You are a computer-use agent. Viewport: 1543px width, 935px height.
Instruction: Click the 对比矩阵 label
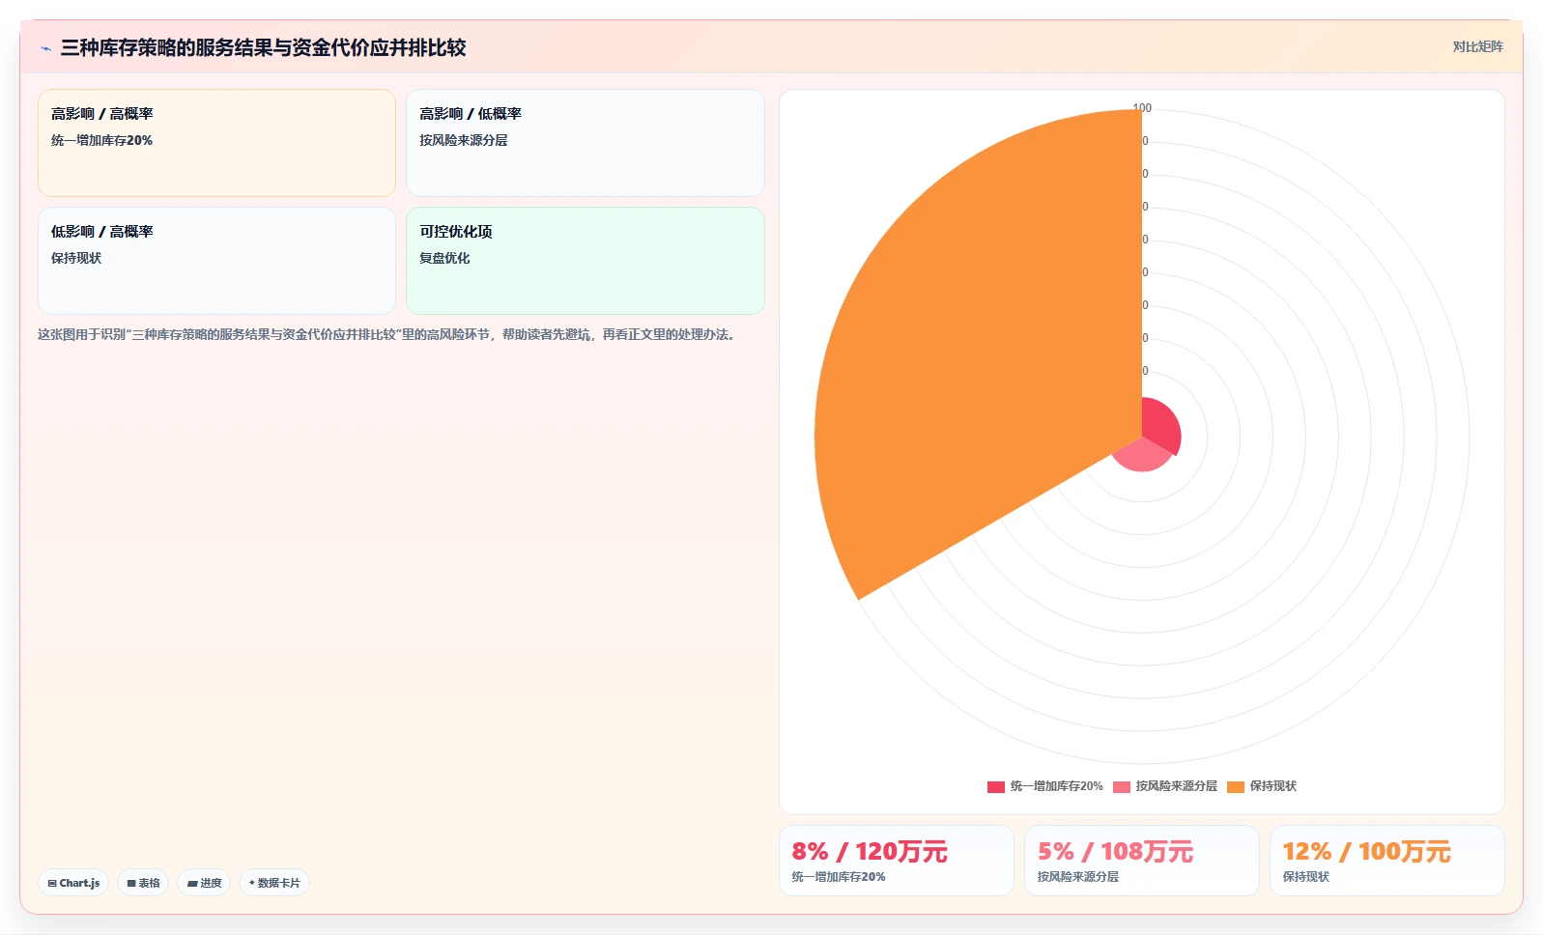1477,46
